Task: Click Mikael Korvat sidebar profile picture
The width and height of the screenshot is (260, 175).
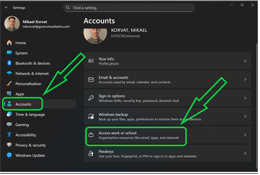Action: 12,24
